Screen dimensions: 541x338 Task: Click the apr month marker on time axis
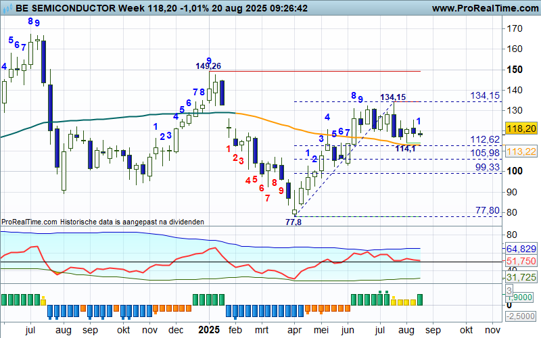pos(294,331)
